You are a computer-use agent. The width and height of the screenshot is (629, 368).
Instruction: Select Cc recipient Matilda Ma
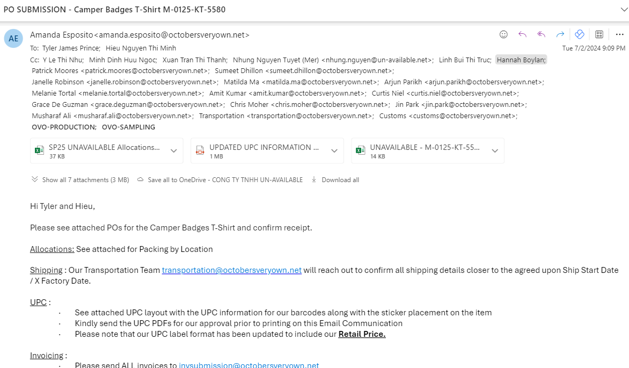(301, 82)
